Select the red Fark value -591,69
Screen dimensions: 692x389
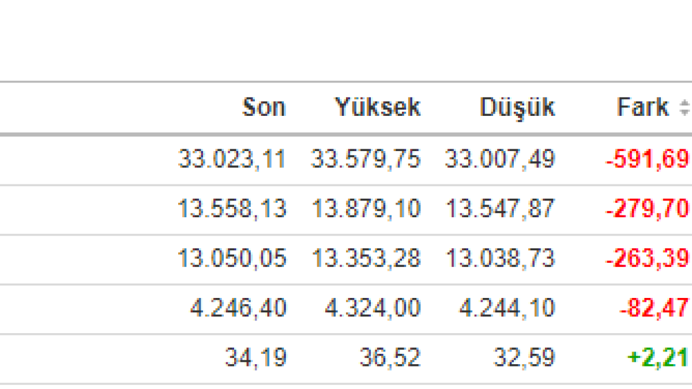[x=647, y=159]
